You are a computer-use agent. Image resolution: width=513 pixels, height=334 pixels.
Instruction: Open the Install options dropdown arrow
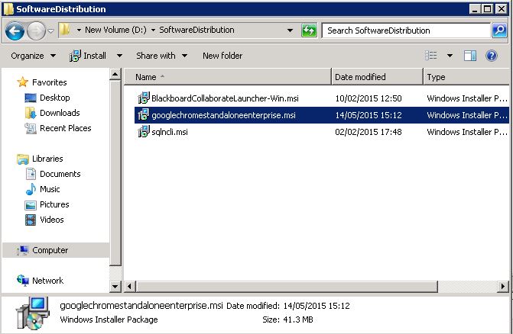click(119, 56)
